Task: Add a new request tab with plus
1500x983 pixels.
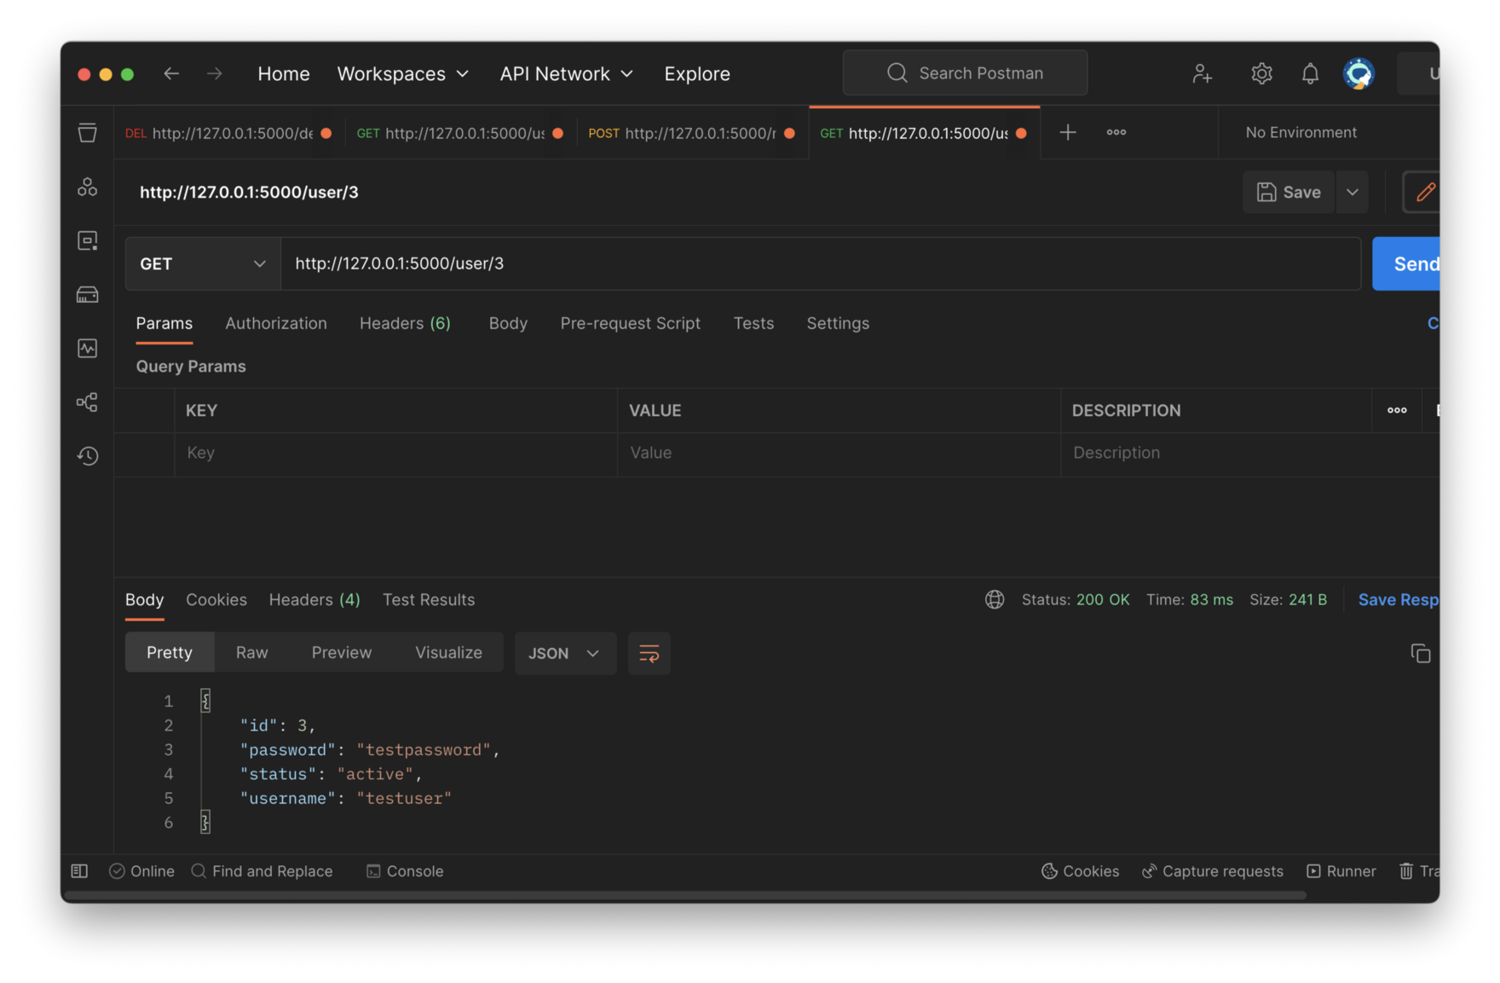Action: 1067,132
